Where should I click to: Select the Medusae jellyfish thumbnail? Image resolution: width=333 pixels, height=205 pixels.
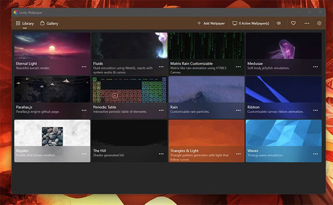pyautogui.click(x=283, y=45)
